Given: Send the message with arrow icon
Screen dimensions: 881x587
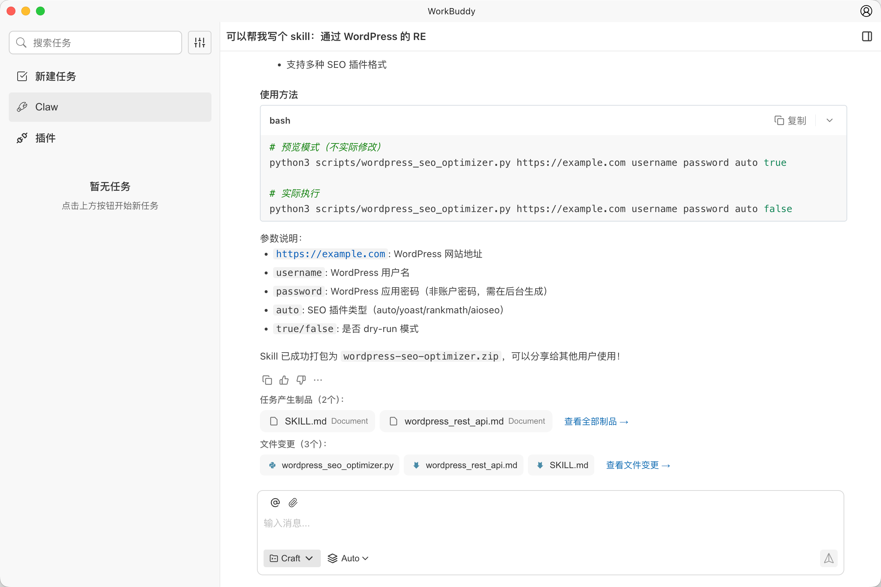Looking at the screenshot, I should (829, 558).
